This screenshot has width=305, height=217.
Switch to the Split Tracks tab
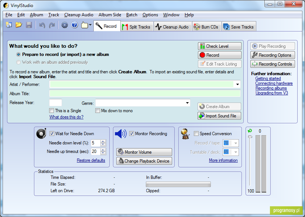click(137, 27)
